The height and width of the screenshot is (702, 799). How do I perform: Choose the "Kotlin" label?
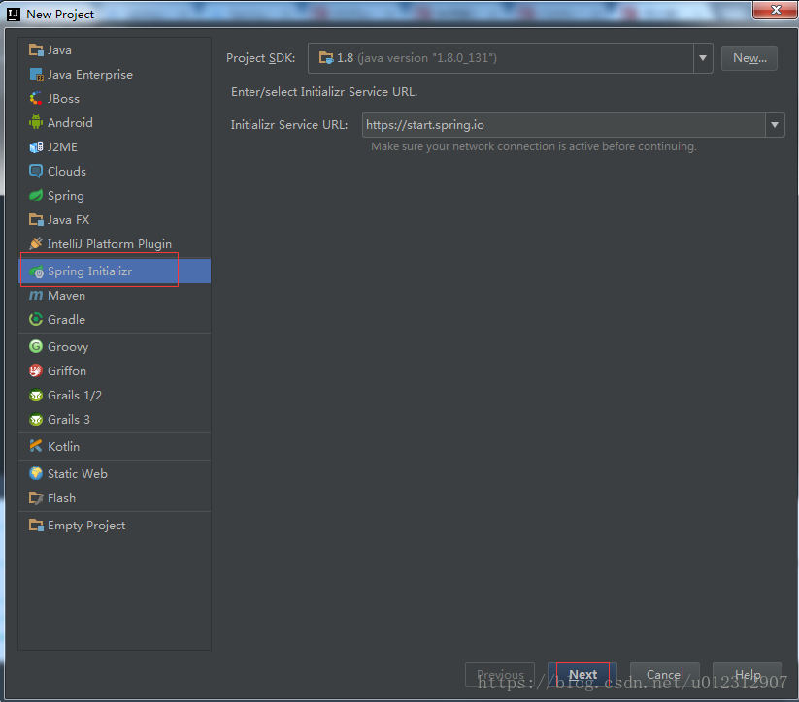click(63, 446)
